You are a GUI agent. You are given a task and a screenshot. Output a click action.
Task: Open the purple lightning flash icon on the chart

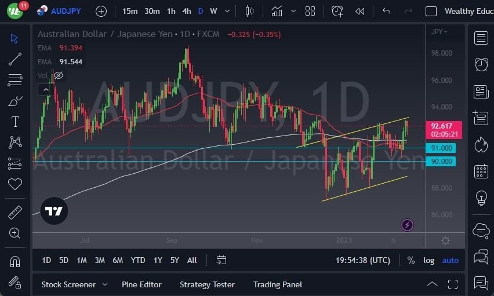click(x=407, y=225)
